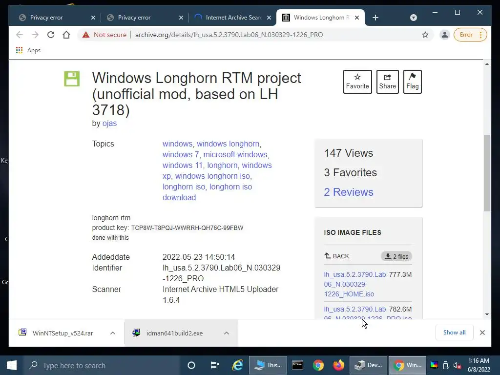Open the 'windows 11' topic link
Viewport: 500px width, 375px height.
point(183,166)
